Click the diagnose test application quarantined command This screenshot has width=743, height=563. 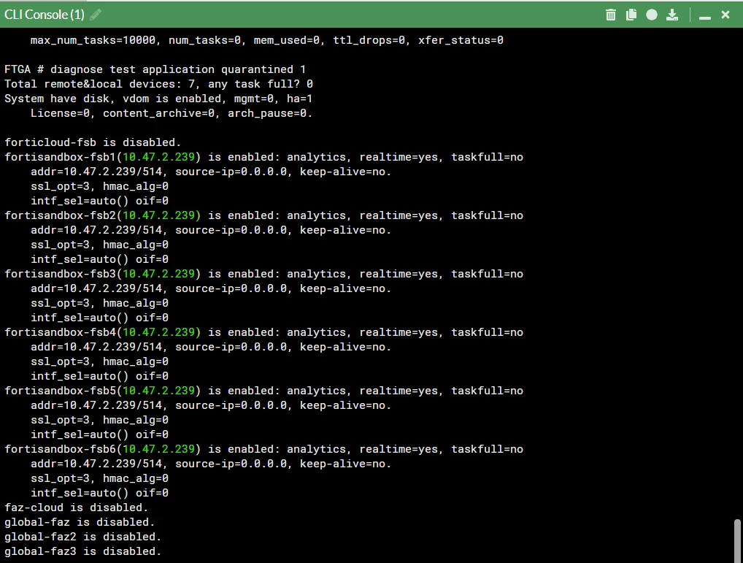178,69
